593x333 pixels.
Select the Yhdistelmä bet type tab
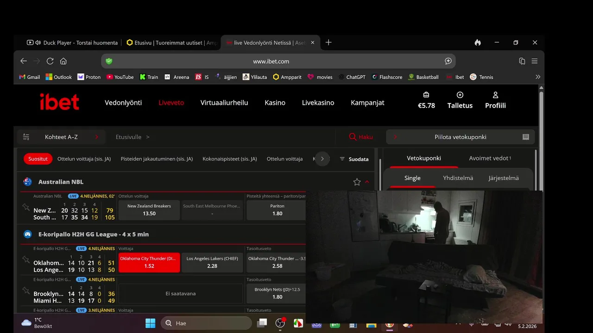(458, 178)
